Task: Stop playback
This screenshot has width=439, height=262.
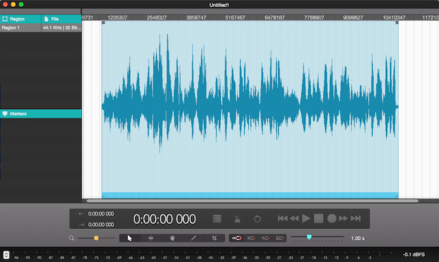Action: (318, 218)
